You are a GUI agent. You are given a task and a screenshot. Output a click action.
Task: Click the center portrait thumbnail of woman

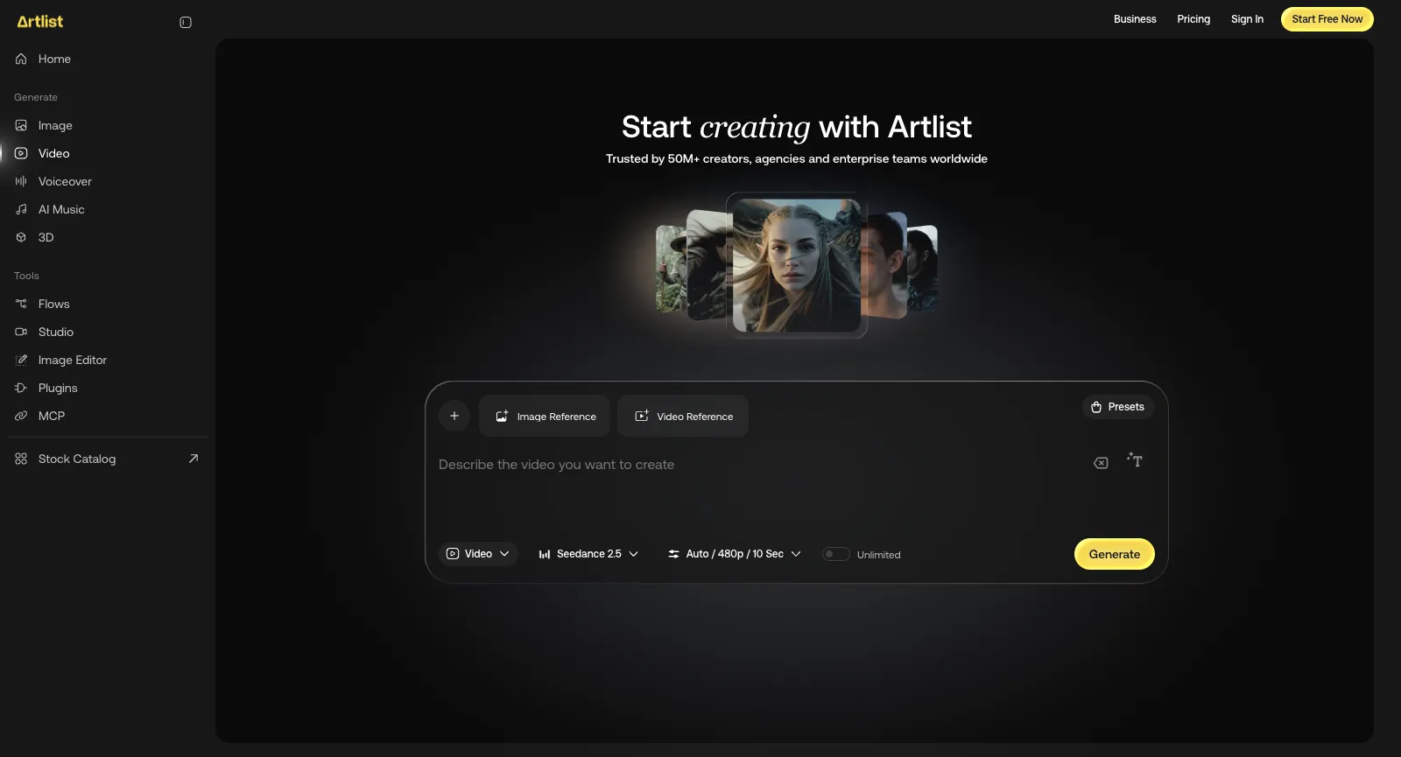pos(797,265)
